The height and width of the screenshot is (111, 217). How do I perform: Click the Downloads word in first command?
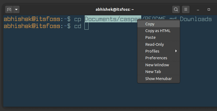[x=196, y=19]
